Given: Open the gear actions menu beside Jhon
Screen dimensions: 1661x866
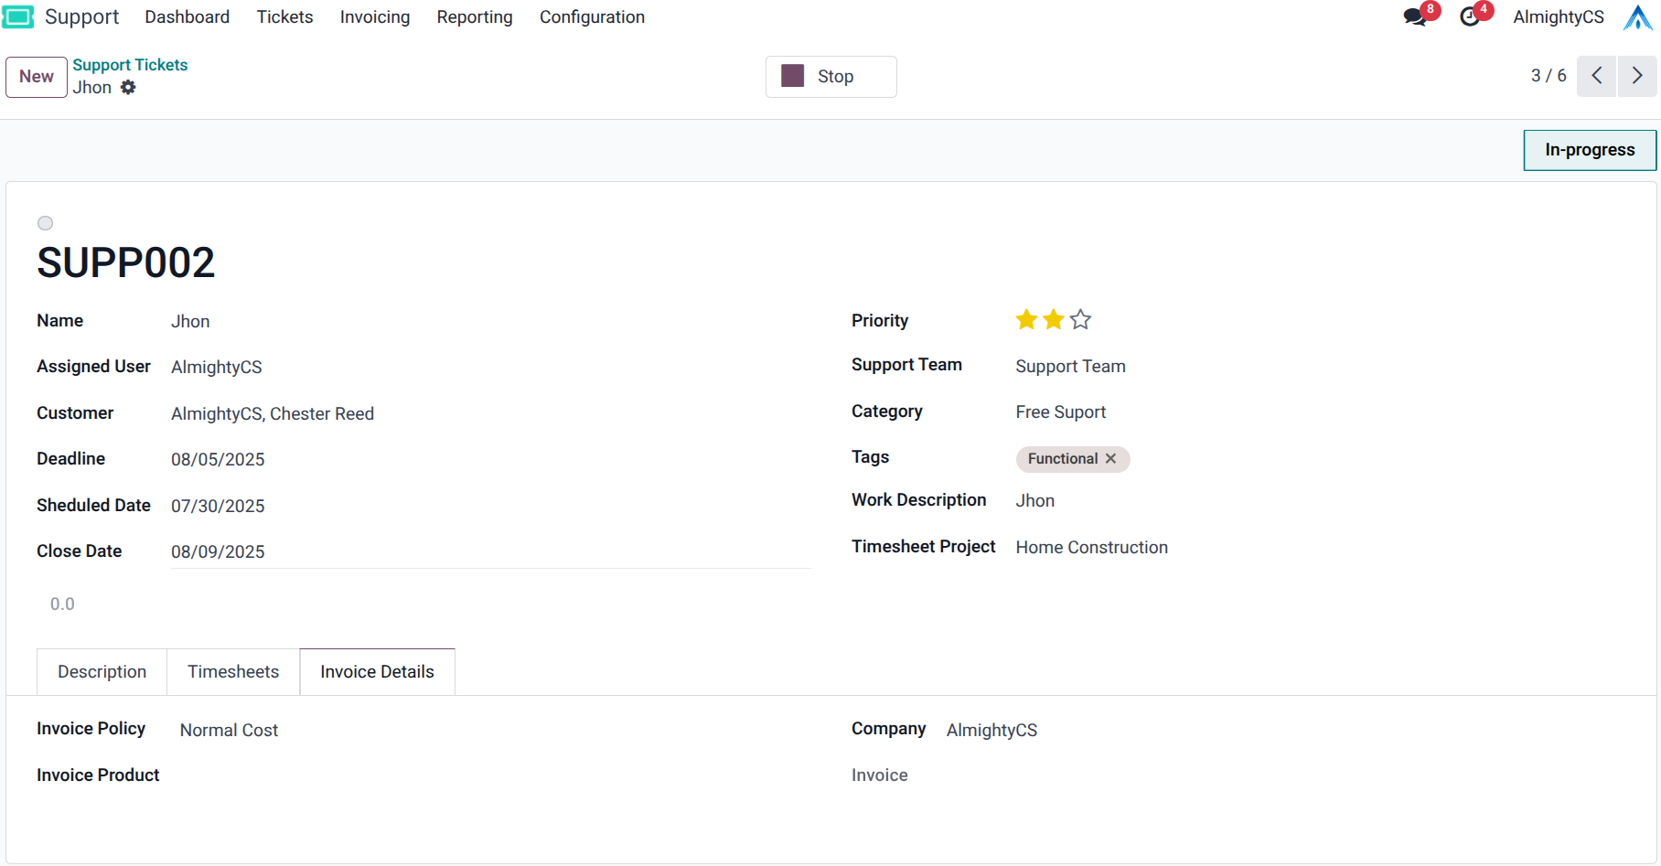Looking at the screenshot, I should [128, 88].
